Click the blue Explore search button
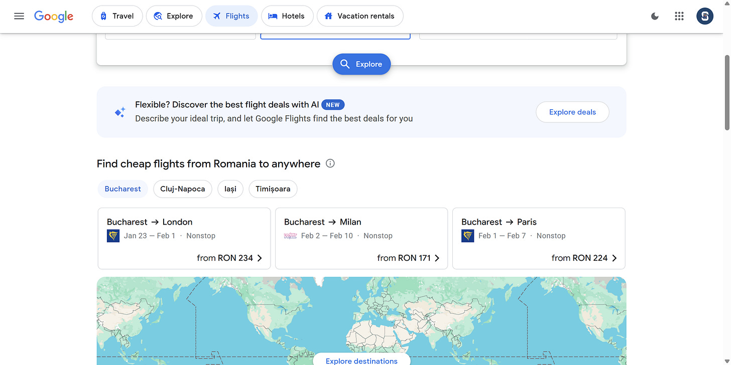Viewport: 731px width, 365px height. pyautogui.click(x=361, y=64)
